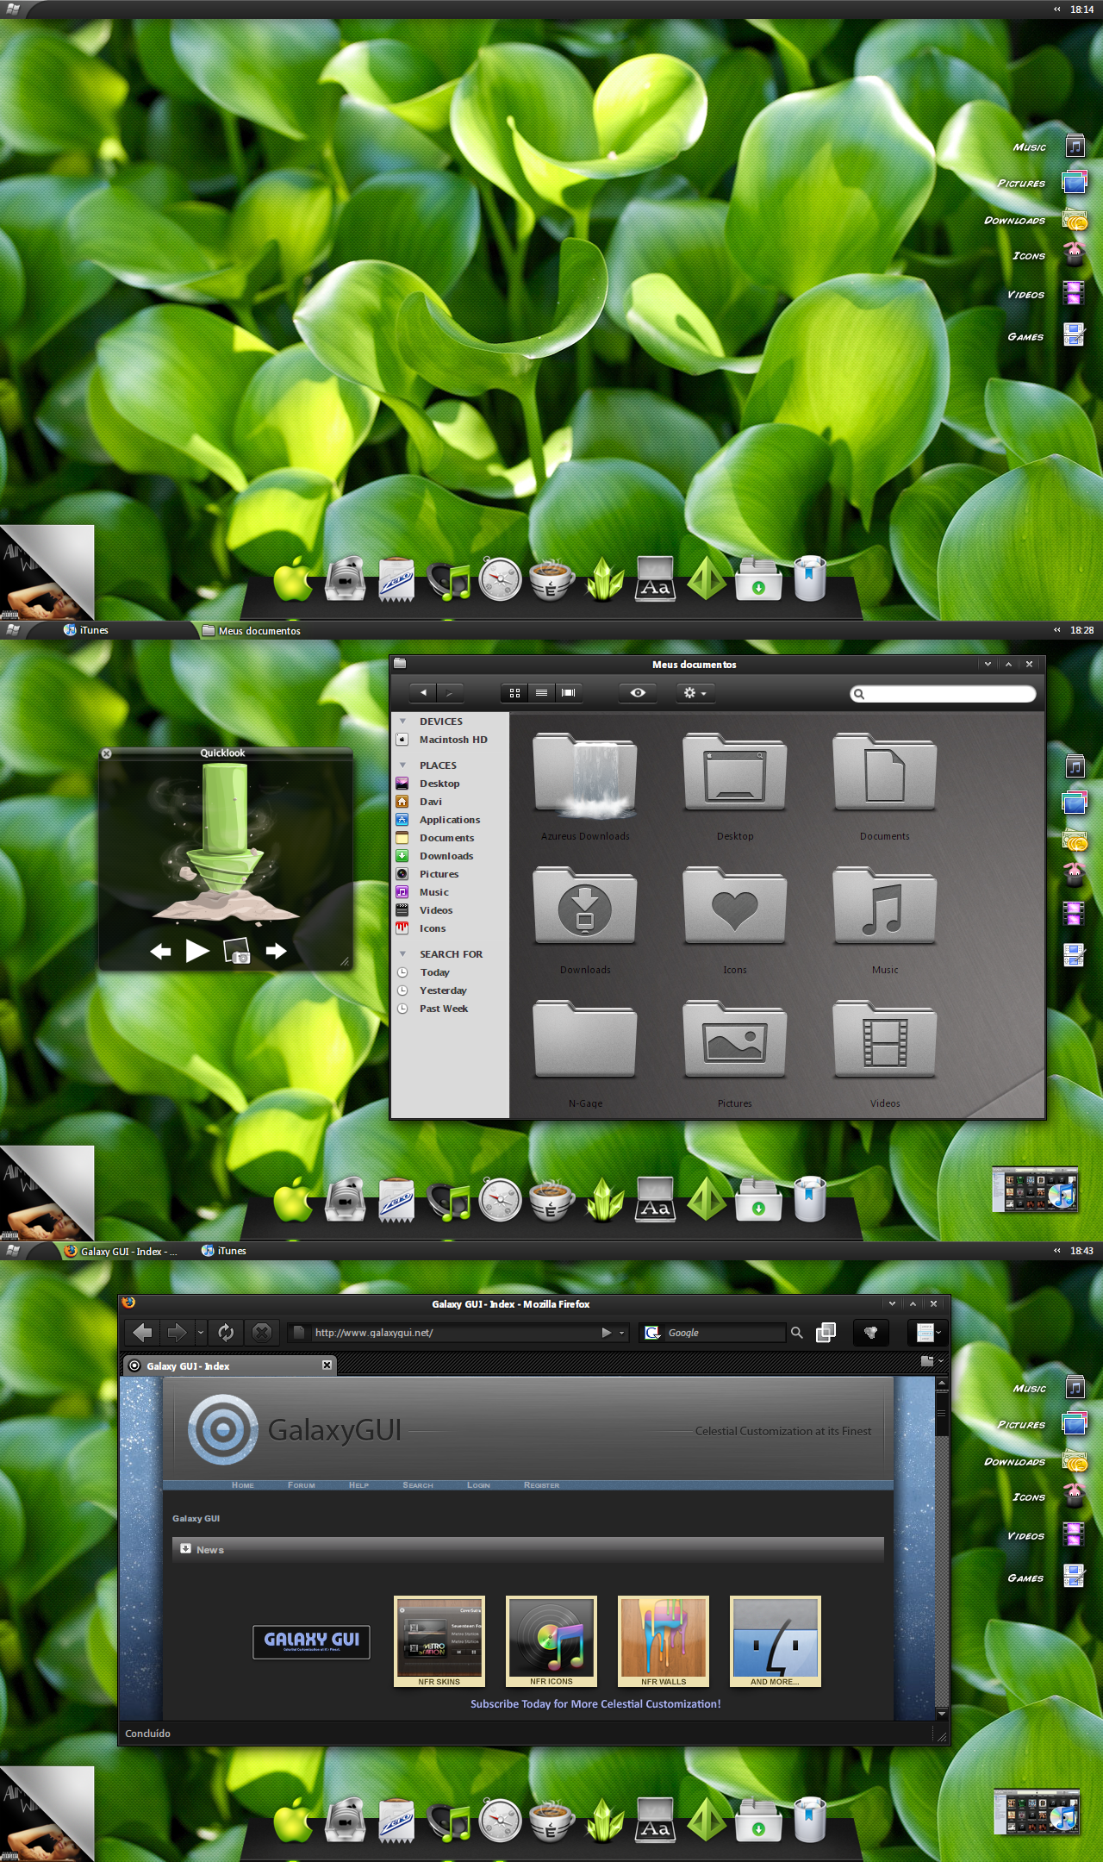Screen dimensions: 1103x1862
Task: Collapse the News section on GalaxyGUI
Action: coord(185,1549)
